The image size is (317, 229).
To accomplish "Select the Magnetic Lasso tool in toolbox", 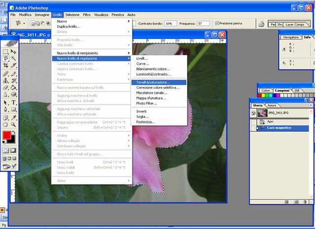I will (x=5, y=58).
